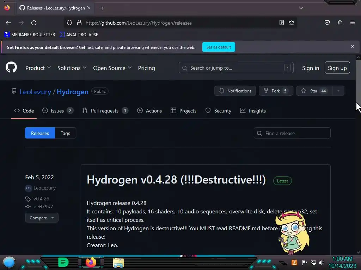Star the repository with Star button
Image resolution: width=361 pixels, height=270 pixels.
(314, 91)
